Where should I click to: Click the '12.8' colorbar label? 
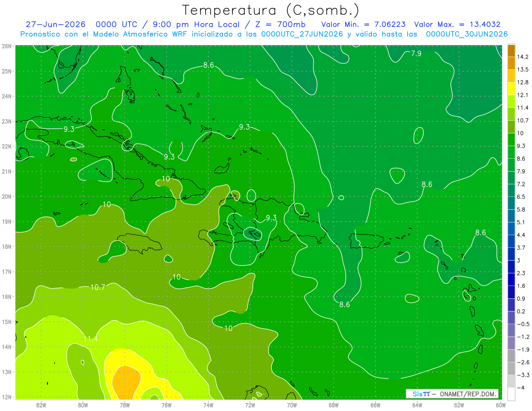(522, 82)
